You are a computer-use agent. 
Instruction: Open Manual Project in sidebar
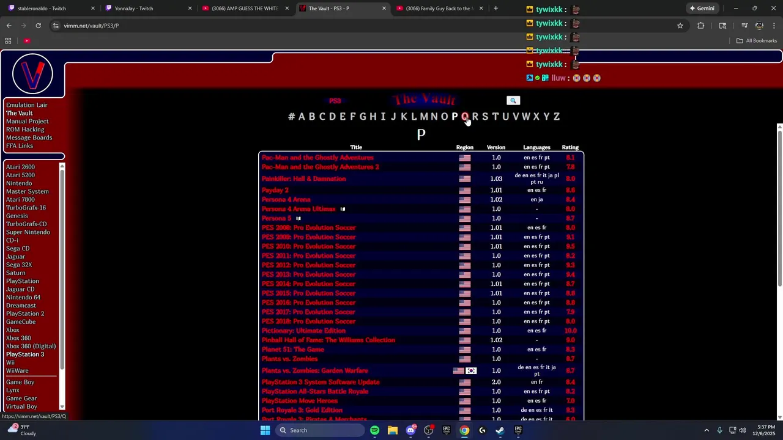pos(27,121)
